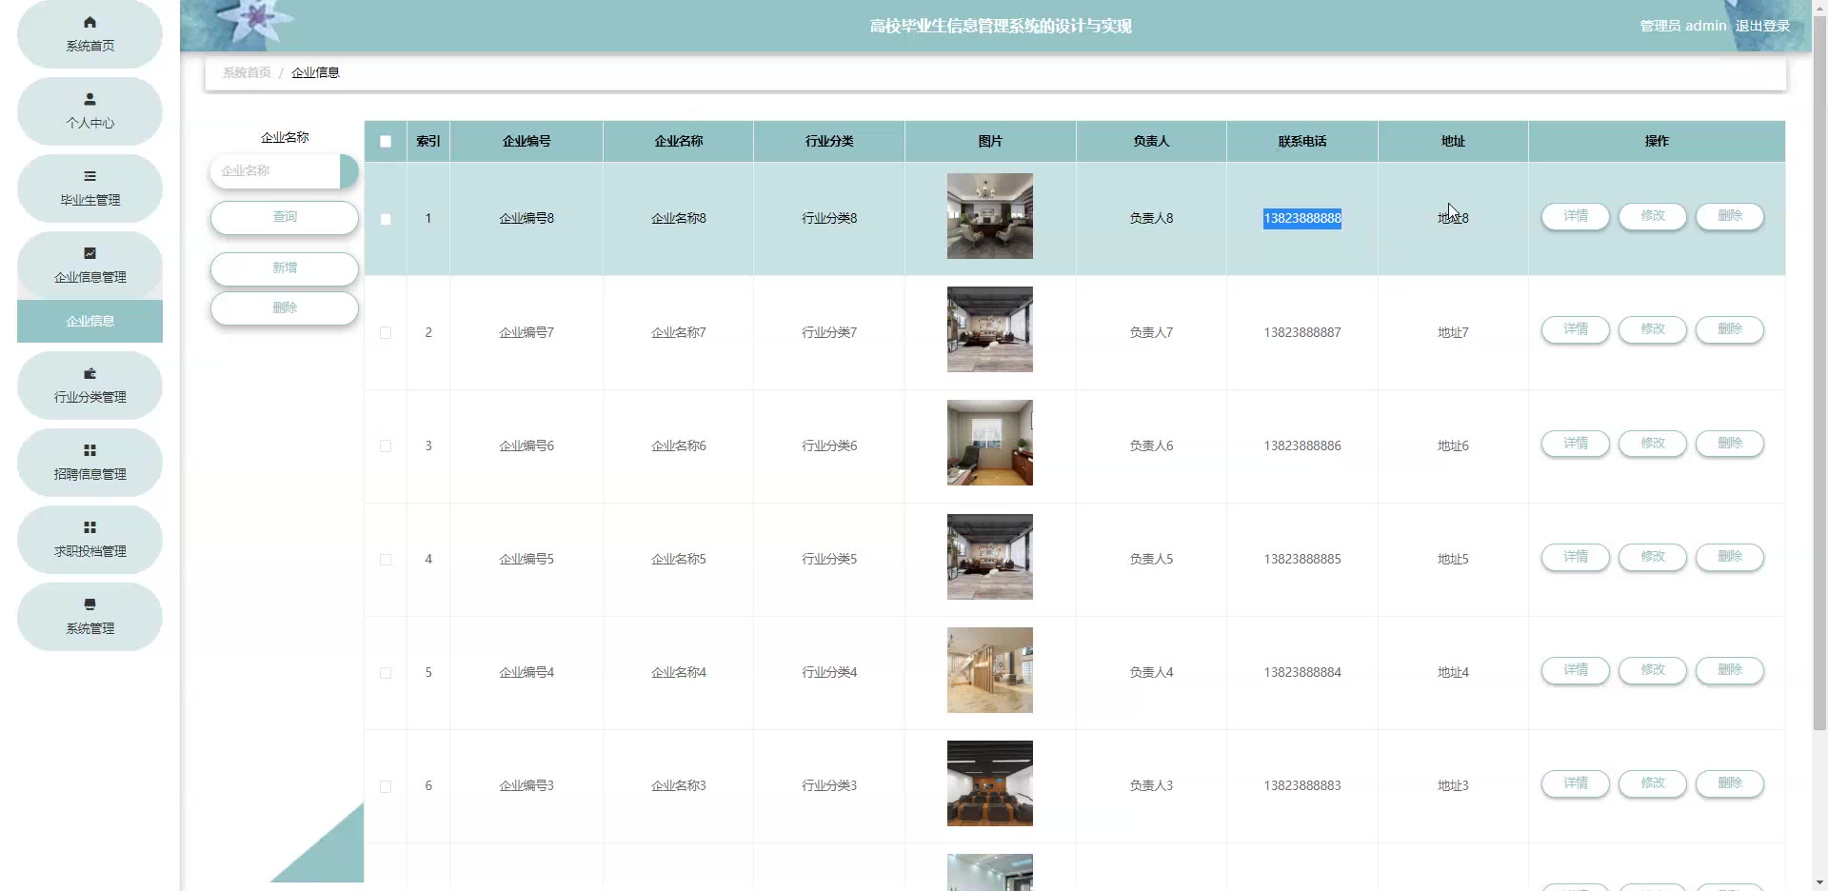Click the home icon for 系统首页
This screenshot has width=1828, height=891.
tap(89, 22)
